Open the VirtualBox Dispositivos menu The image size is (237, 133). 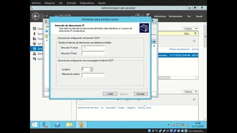(x=87, y=3)
